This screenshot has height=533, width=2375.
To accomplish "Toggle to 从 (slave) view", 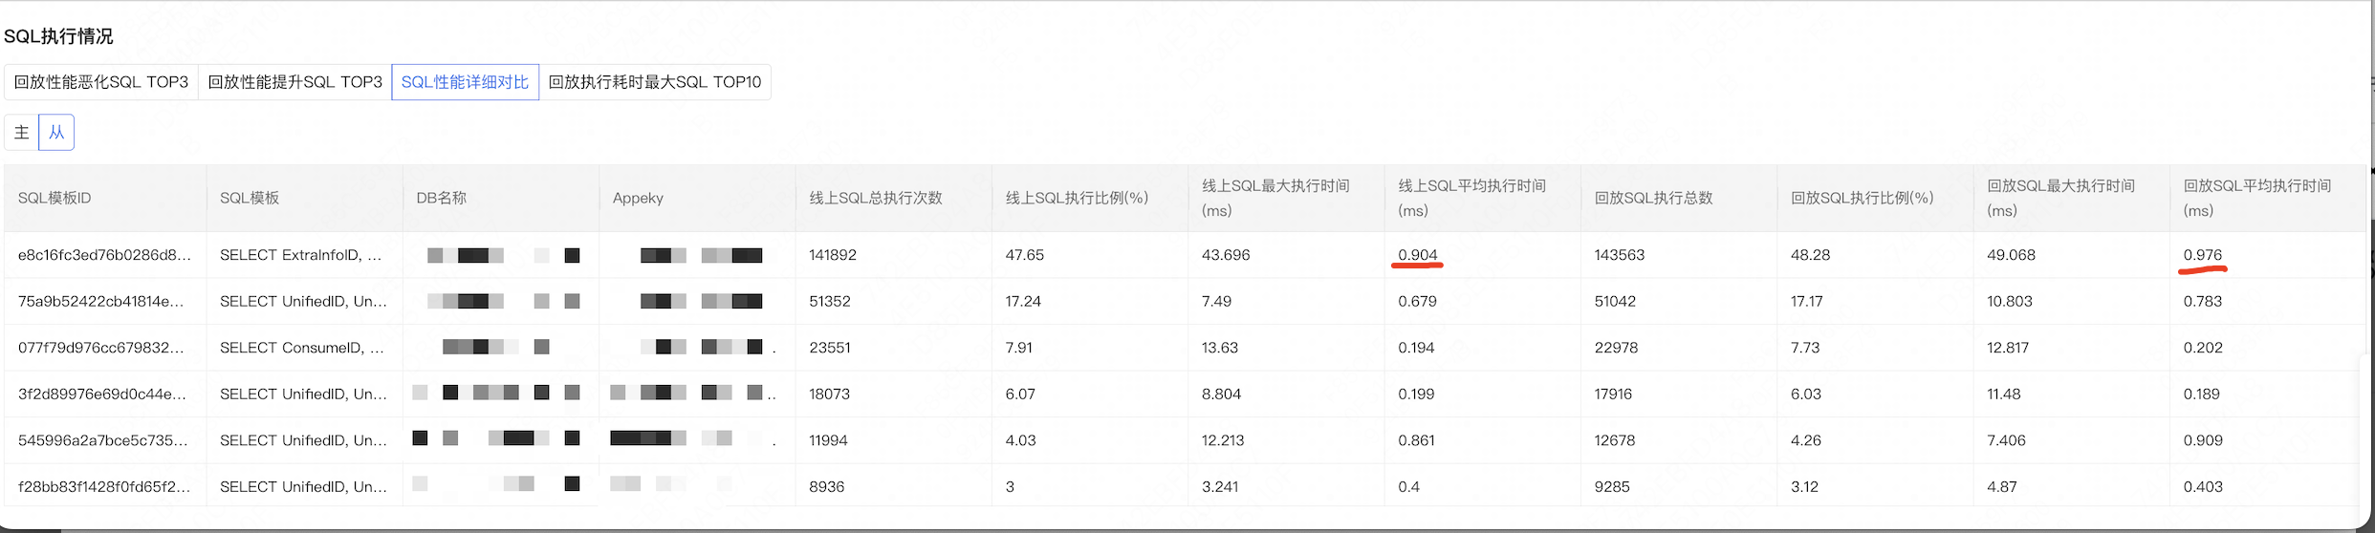I will coord(56,132).
